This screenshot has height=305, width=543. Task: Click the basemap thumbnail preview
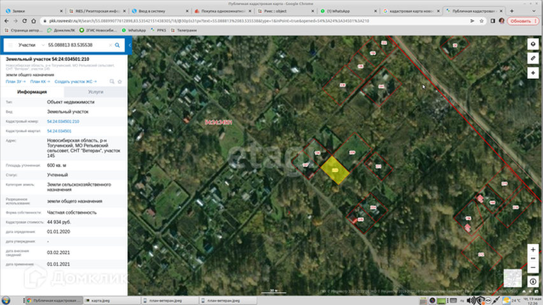click(x=512, y=278)
